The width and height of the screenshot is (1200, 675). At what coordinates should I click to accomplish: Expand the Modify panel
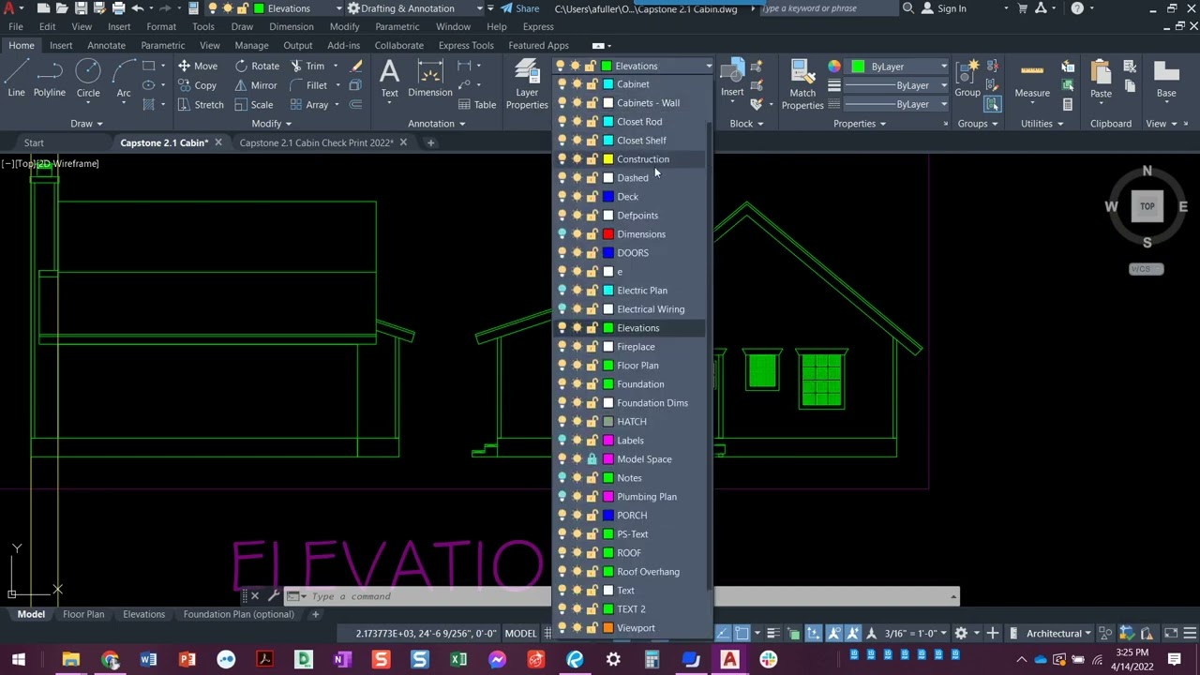272,124
